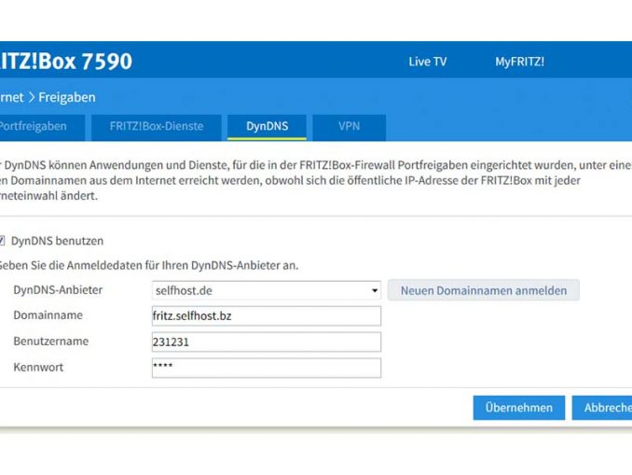
Task: Select the DynDNS tab
Action: [267, 128]
